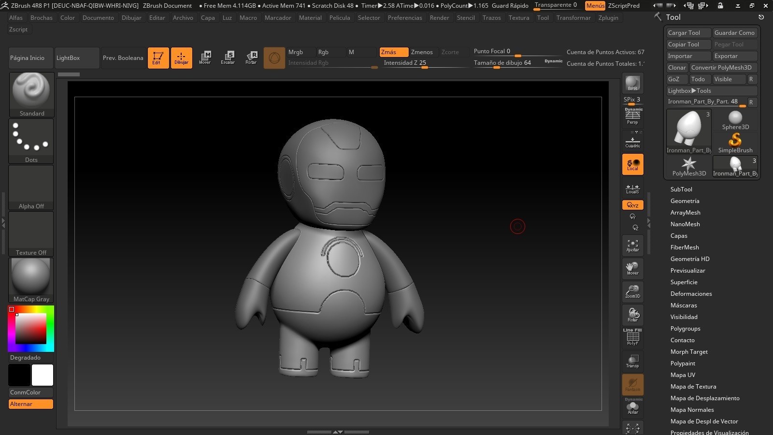Screen dimensions: 773x435
Task: Expand the Mapa UV section
Action: pos(683,375)
